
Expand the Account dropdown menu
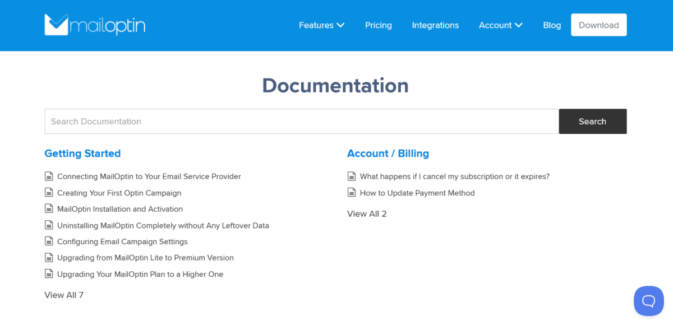501,25
